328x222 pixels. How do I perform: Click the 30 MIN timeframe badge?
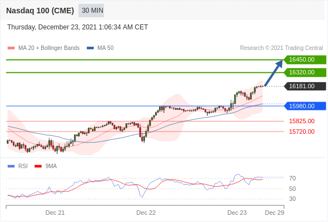[91, 11]
